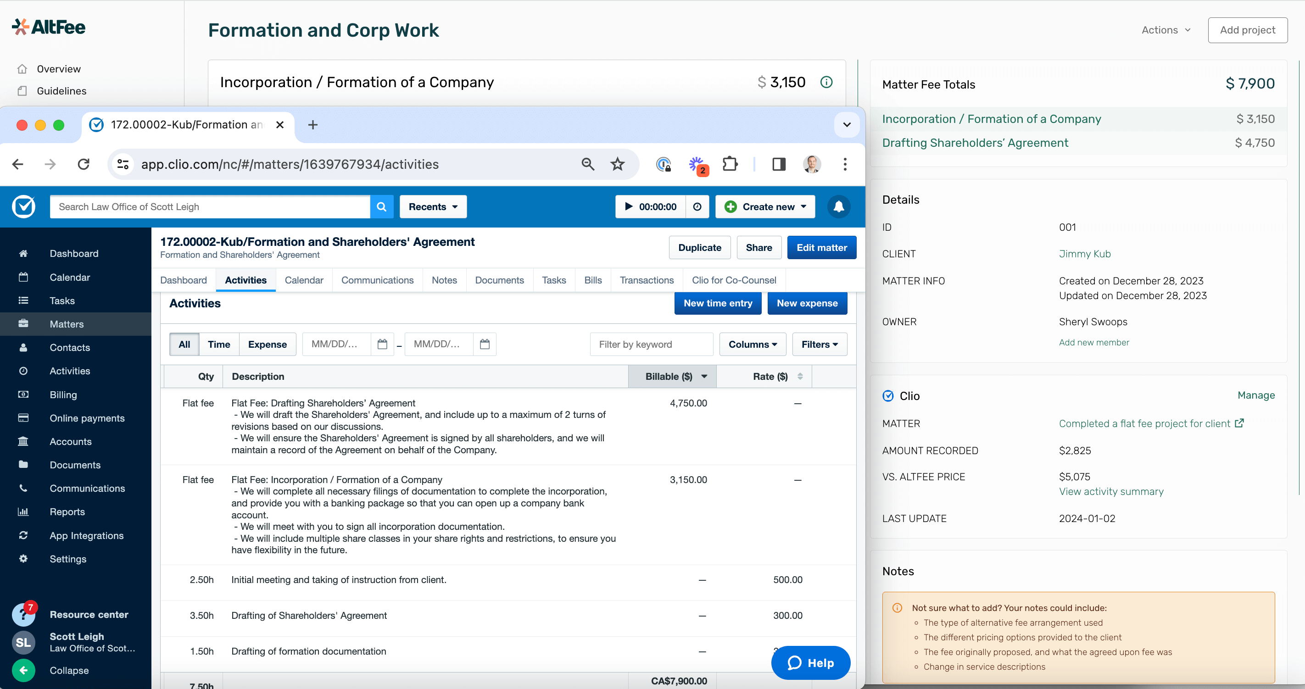The width and height of the screenshot is (1305, 689).
Task: Focus Filter by keyword field
Action: click(652, 344)
